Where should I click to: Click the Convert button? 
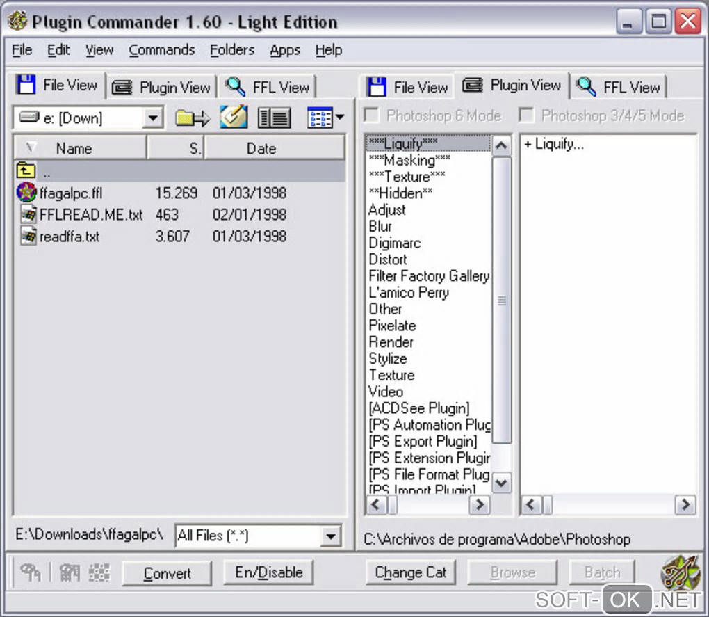(x=167, y=573)
